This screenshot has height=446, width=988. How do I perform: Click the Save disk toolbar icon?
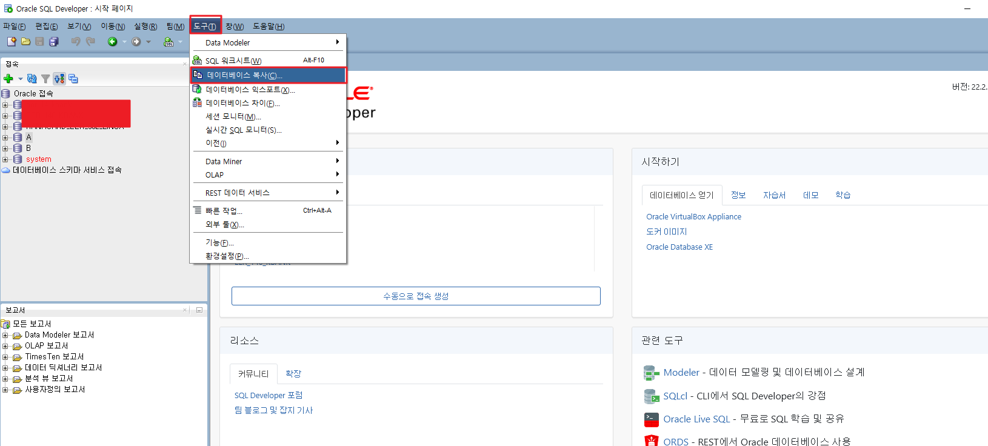(39, 41)
